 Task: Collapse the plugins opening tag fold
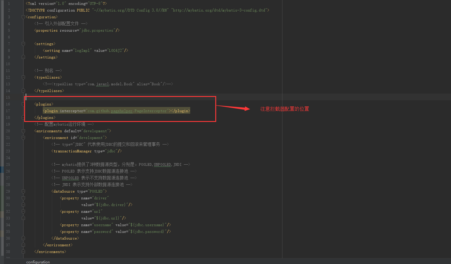[23, 104]
